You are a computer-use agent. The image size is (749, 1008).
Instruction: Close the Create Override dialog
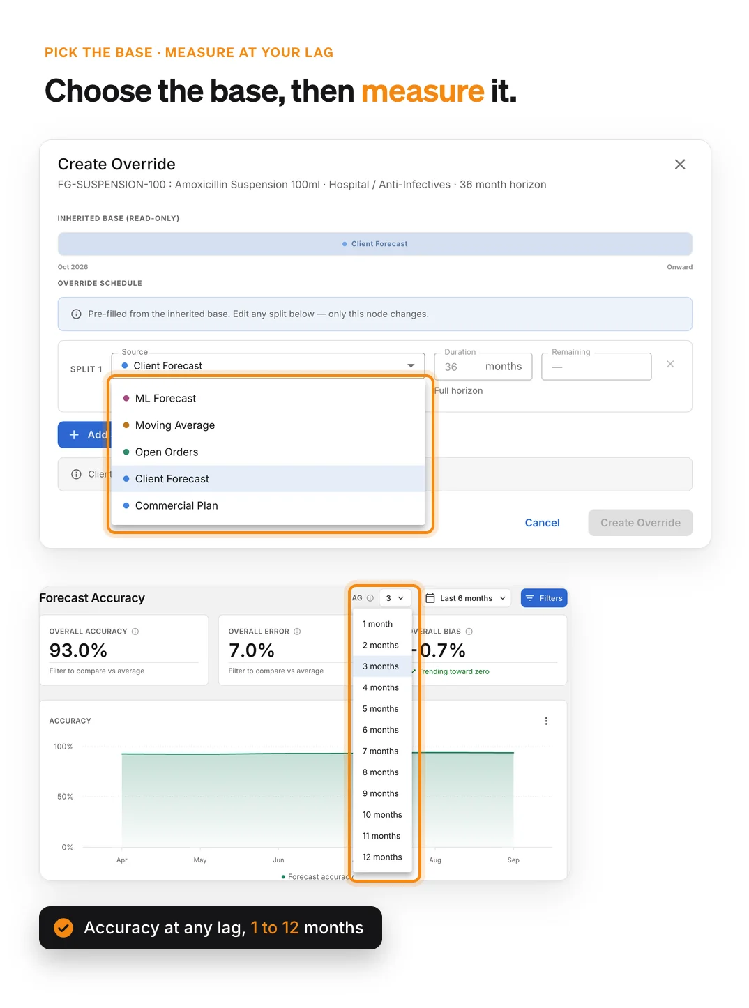click(680, 165)
